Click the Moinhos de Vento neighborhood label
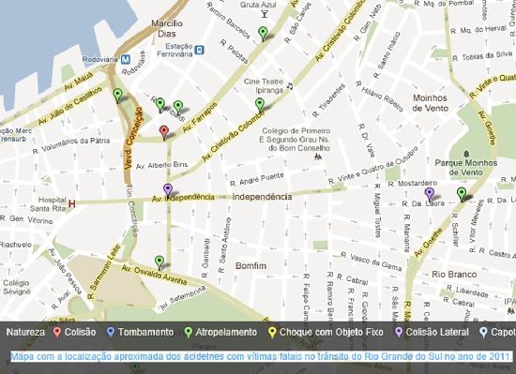This screenshot has width=516, height=374. click(x=430, y=103)
